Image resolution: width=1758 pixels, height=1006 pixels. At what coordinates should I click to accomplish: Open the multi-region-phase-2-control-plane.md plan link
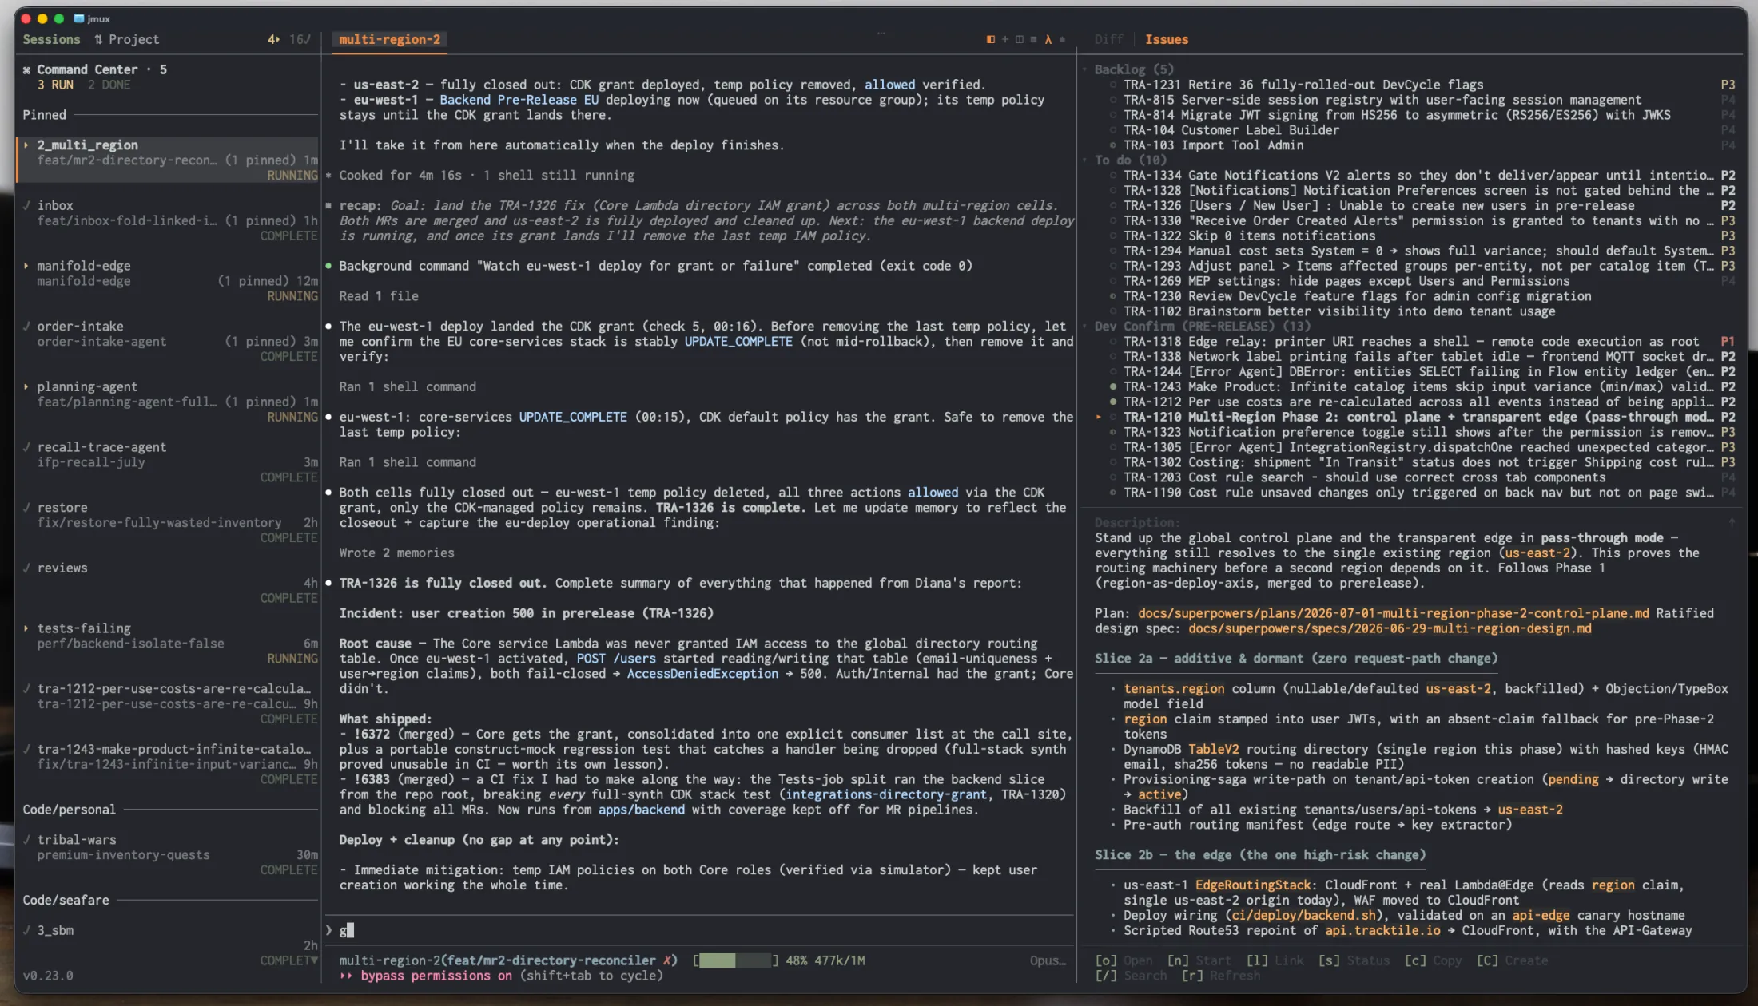point(1393,613)
